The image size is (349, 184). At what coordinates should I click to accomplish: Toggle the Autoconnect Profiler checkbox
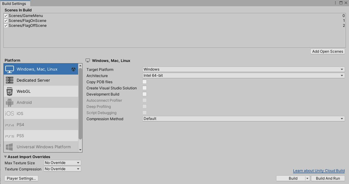point(144,100)
